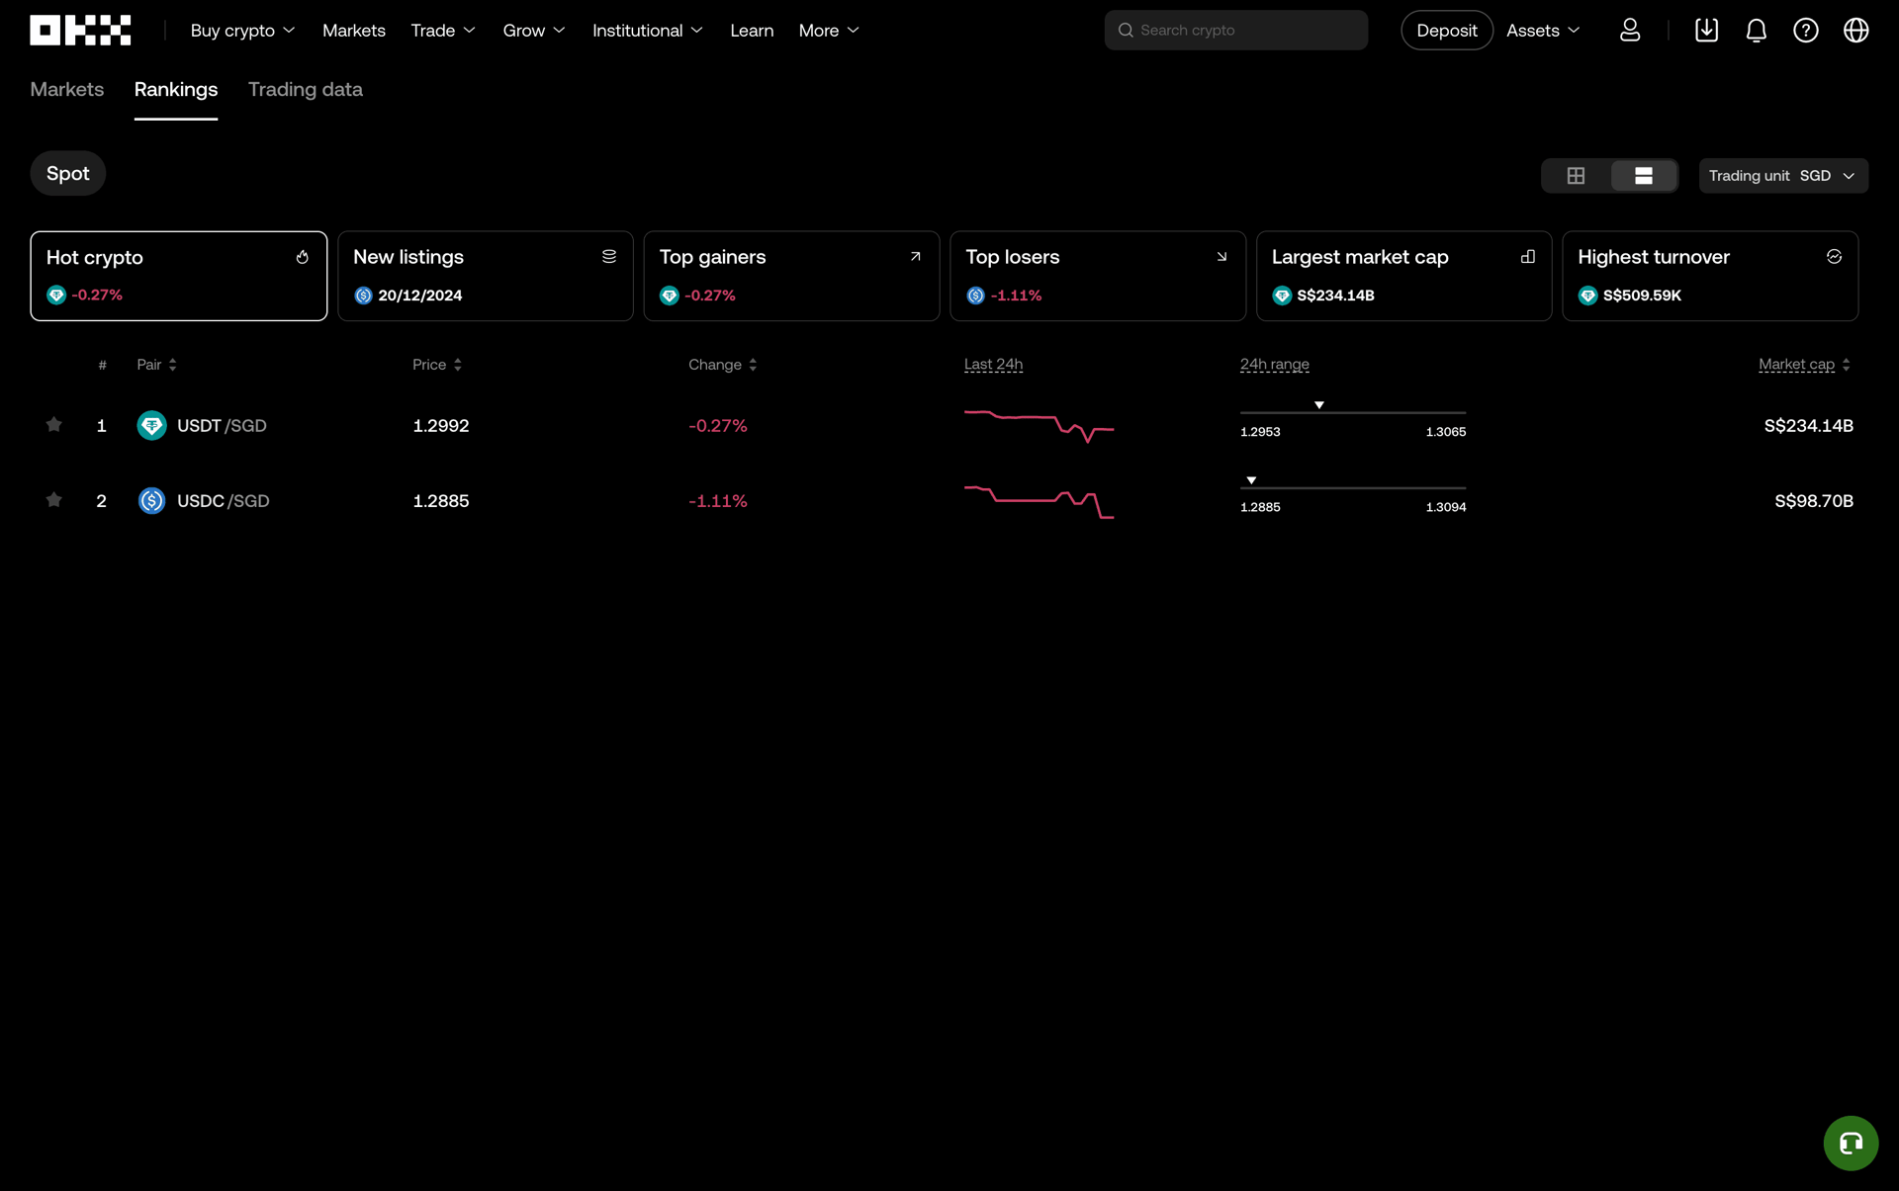Select the Highest turnover card
Image resolution: width=1899 pixels, height=1191 pixels.
coord(1710,276)
